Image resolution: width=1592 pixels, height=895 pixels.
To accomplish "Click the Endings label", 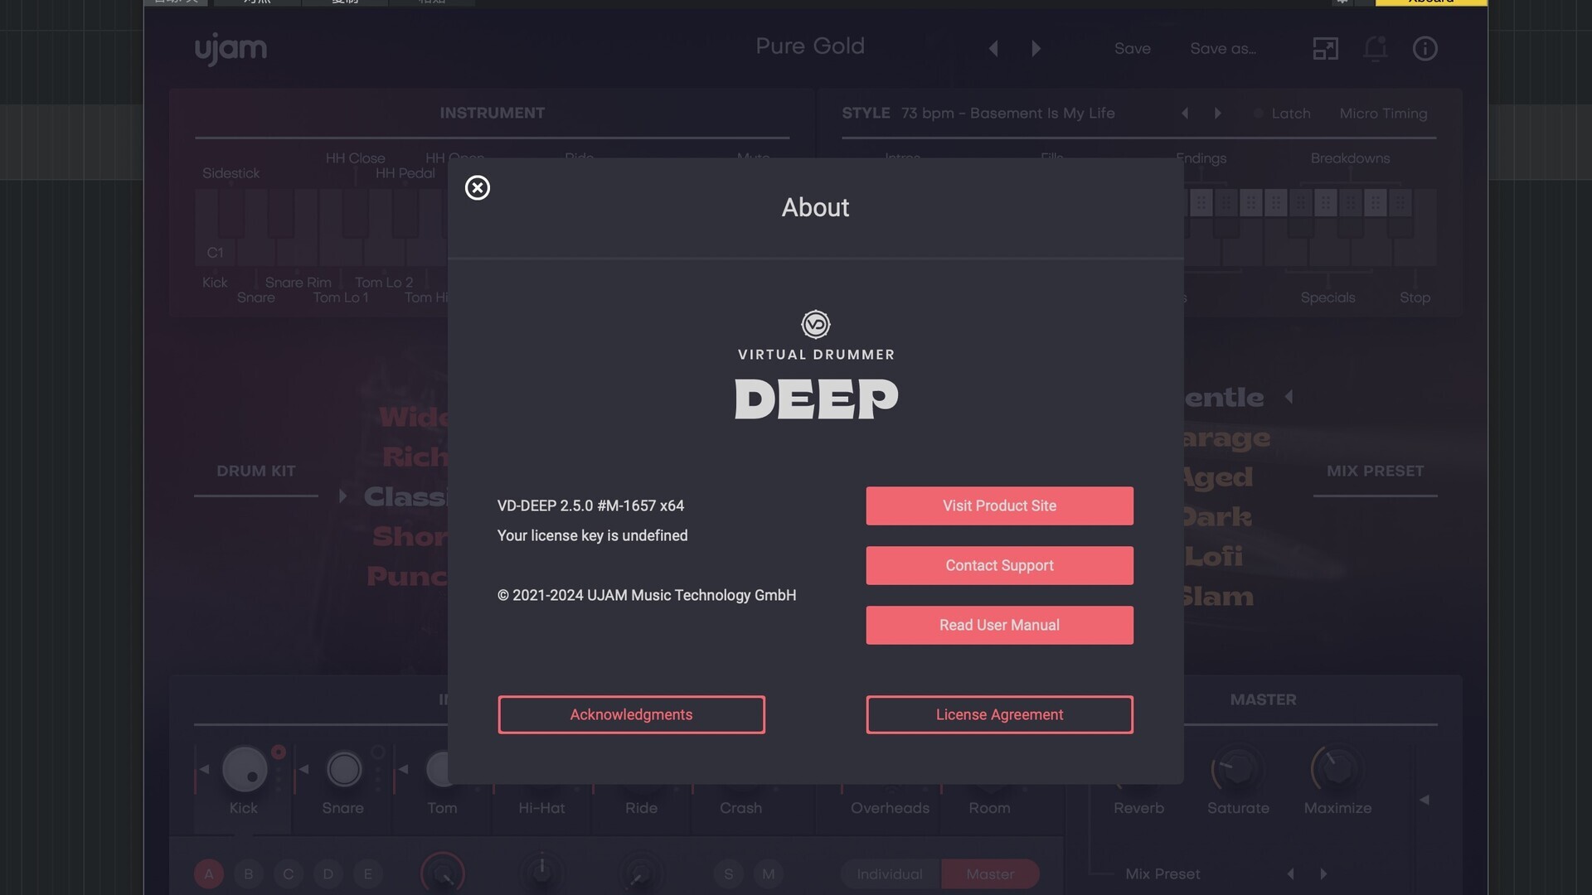I will [x=1201, y=158].
